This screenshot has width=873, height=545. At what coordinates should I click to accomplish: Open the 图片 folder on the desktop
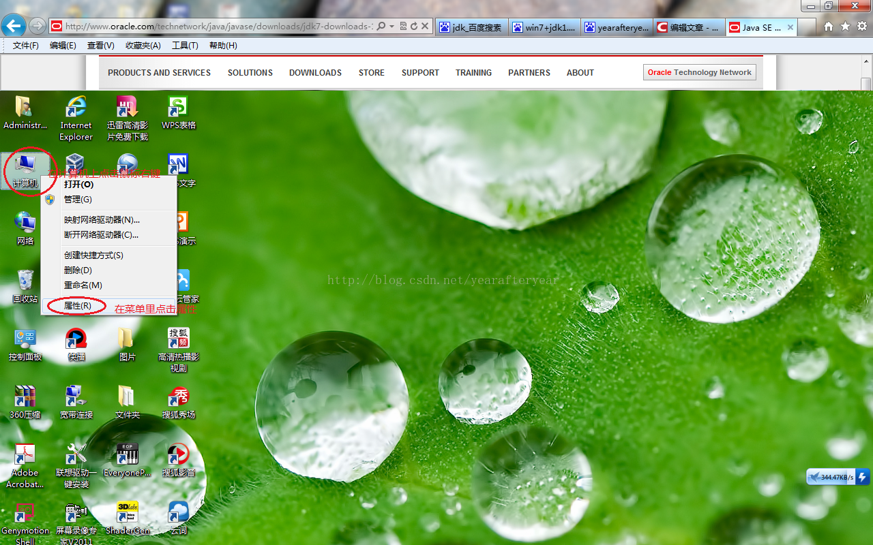coord(127,344)
